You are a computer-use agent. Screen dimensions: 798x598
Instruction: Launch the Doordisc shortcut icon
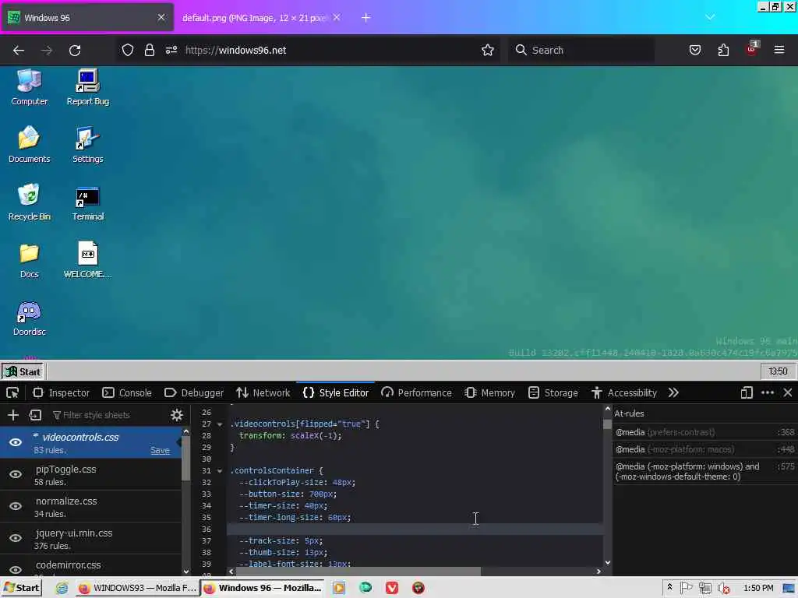click(x=30, y=318)
